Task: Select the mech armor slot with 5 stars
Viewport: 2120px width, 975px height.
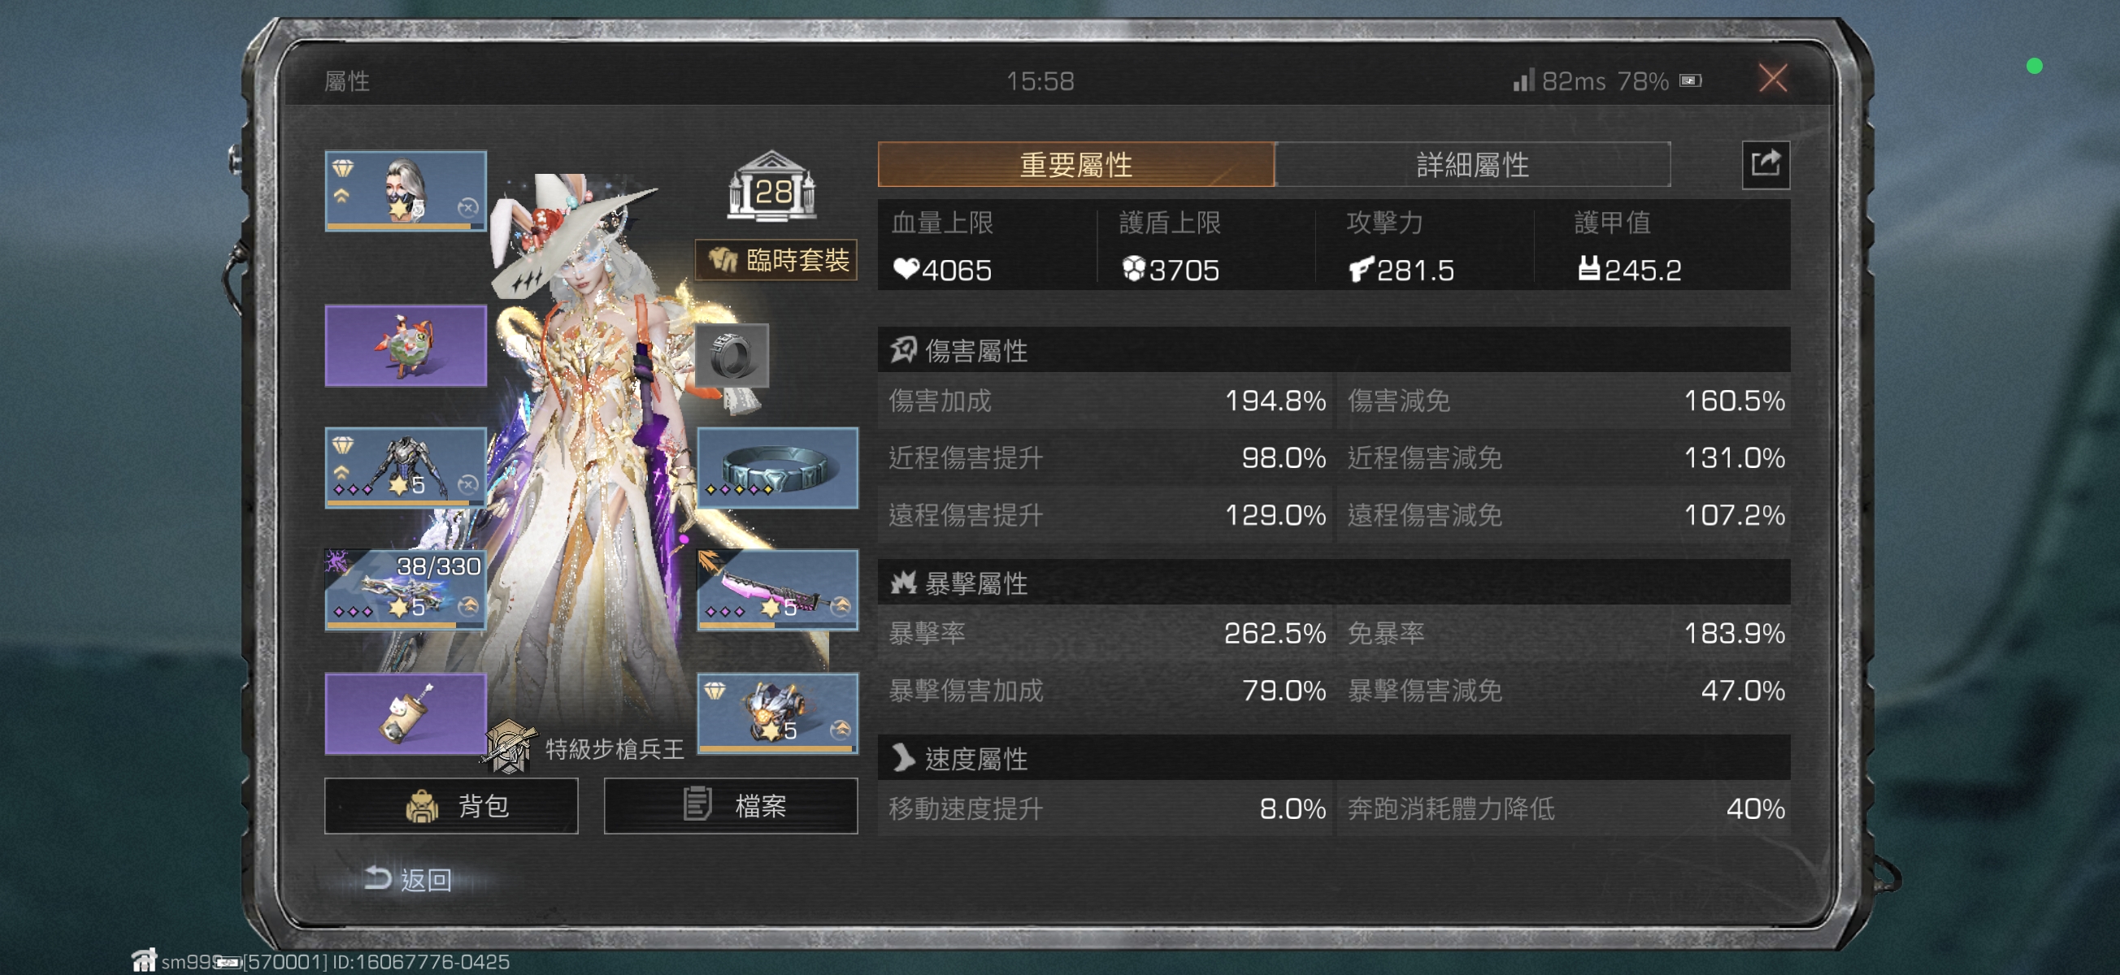Action: point(406,467)
